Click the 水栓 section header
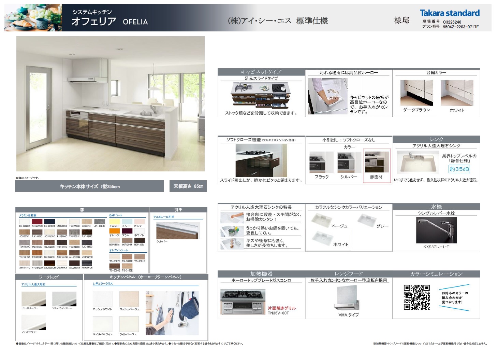 pos(436,206)
